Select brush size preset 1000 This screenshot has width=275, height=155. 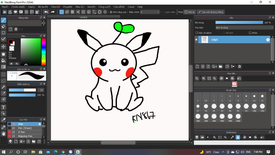238,117
